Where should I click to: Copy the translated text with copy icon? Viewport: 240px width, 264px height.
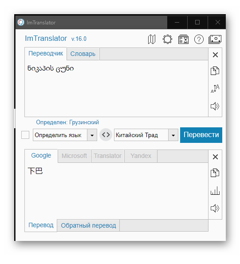(x=215, y=173)
